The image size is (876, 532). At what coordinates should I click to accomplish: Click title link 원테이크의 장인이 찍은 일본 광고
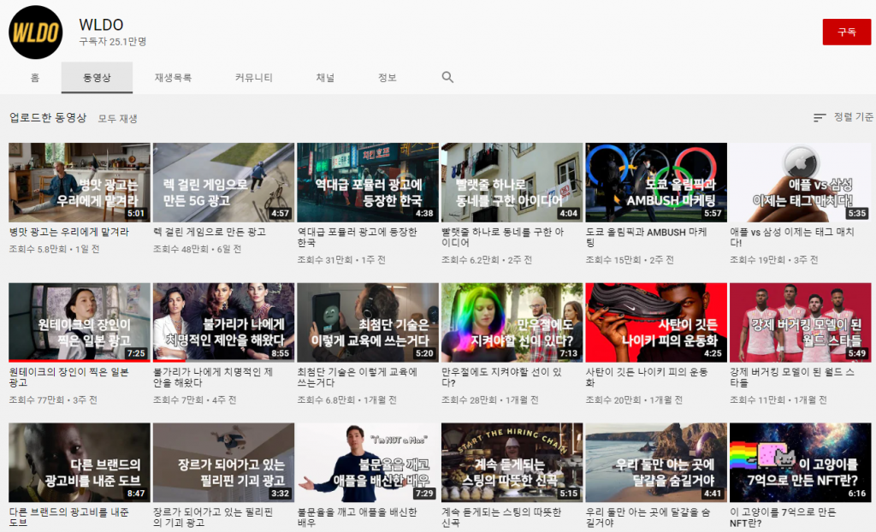coord(68,377)
